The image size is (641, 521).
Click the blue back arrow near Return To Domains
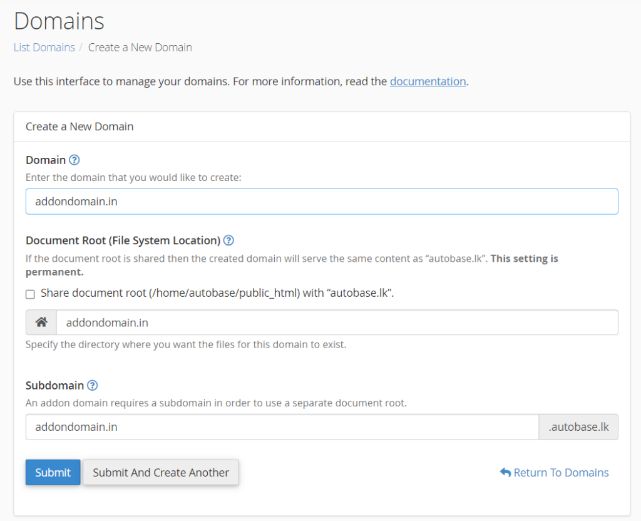(506, 472)
